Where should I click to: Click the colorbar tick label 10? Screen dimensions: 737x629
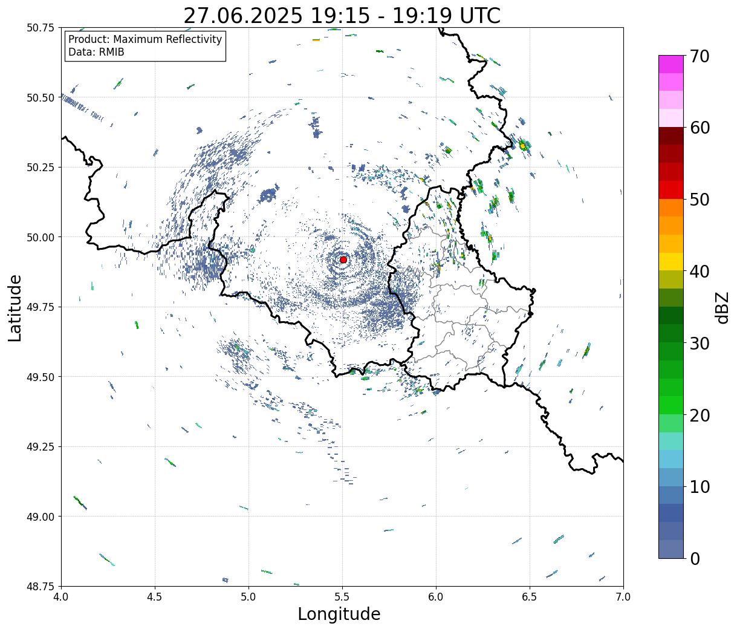[700, 486]
